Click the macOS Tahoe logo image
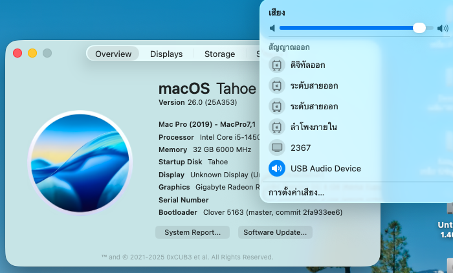This screenshot has width=453, height=273. click(80, 163)
